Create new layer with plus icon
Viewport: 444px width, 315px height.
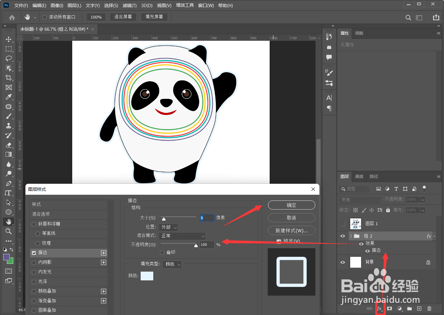419,308
